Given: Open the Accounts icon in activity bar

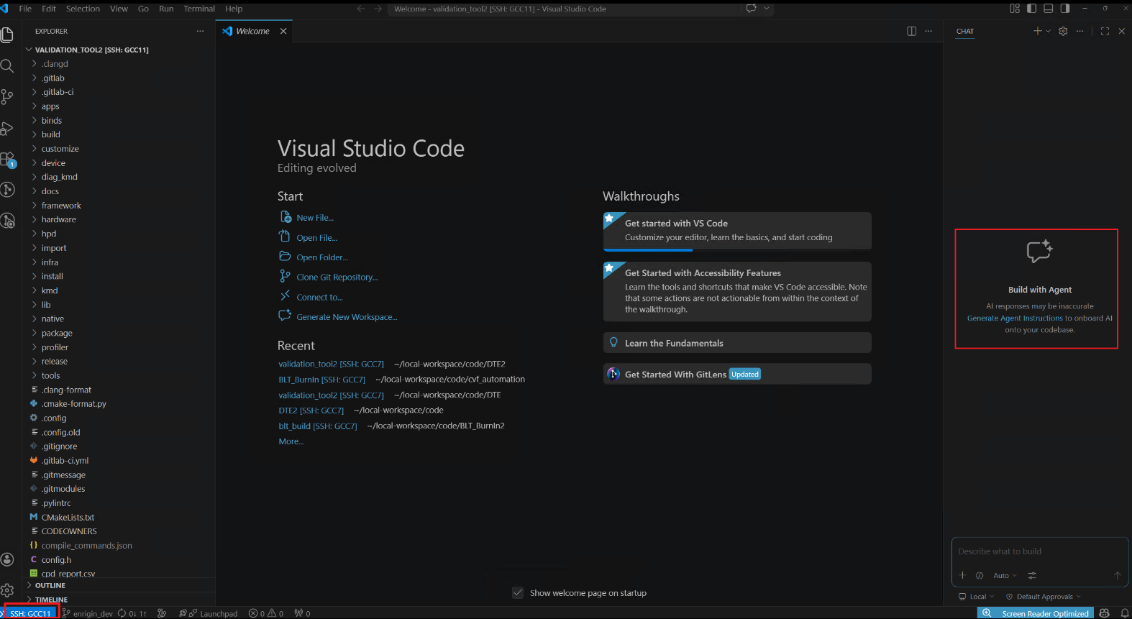Looking at the screenshot, I should coord(7,559).
